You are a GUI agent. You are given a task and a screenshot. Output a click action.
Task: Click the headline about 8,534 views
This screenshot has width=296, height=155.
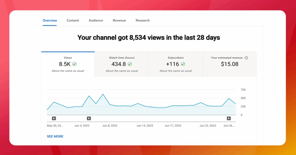pyautogui.click(x=149, y=37)
